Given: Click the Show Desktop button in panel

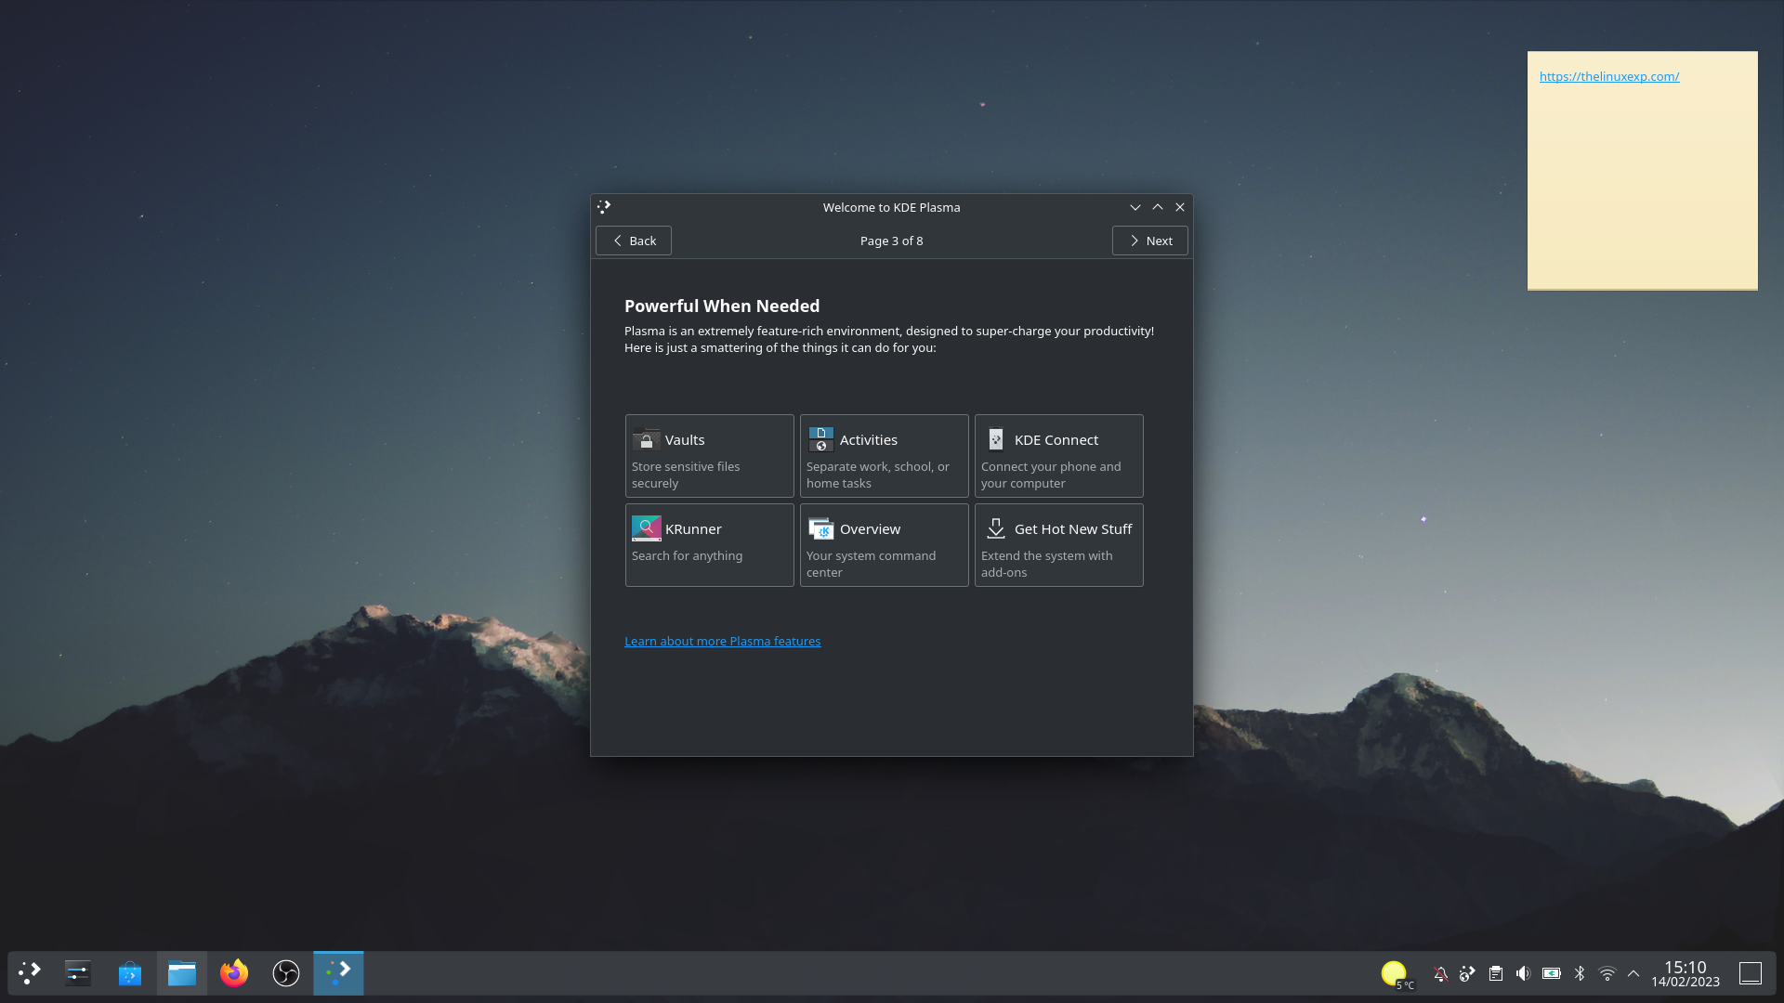Looking at the screenshot, I should 1751,973.
